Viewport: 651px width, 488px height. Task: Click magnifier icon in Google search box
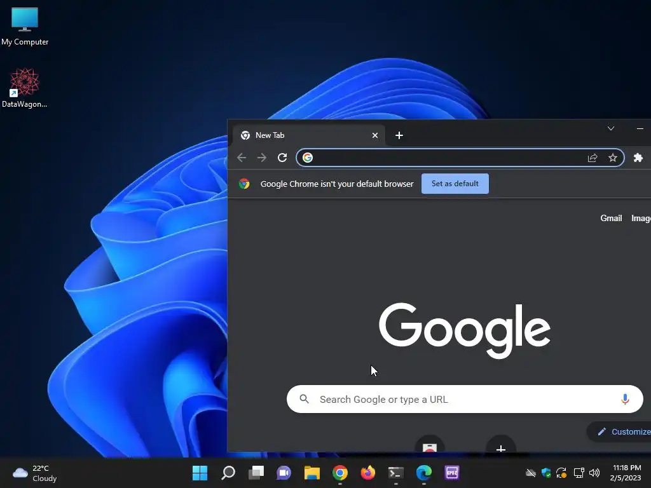coord(305,399)
